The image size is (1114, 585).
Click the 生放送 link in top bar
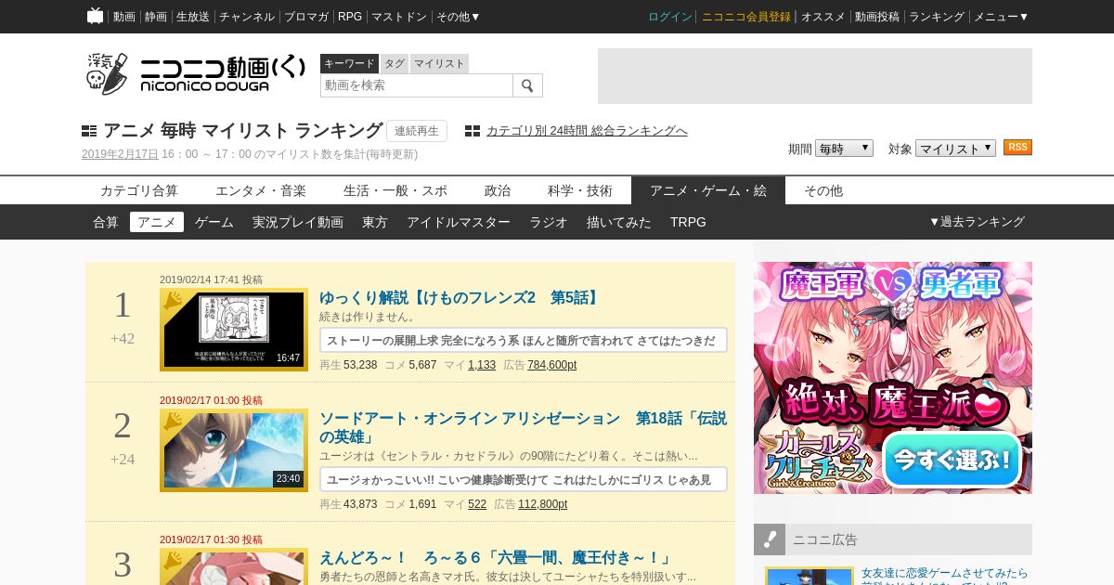pos(193,17)
